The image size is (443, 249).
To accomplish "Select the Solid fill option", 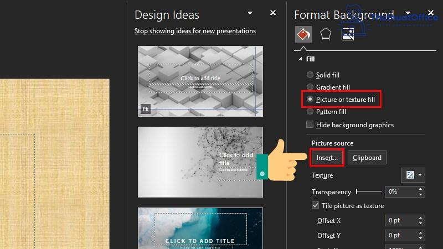I will tap(310, 75).
